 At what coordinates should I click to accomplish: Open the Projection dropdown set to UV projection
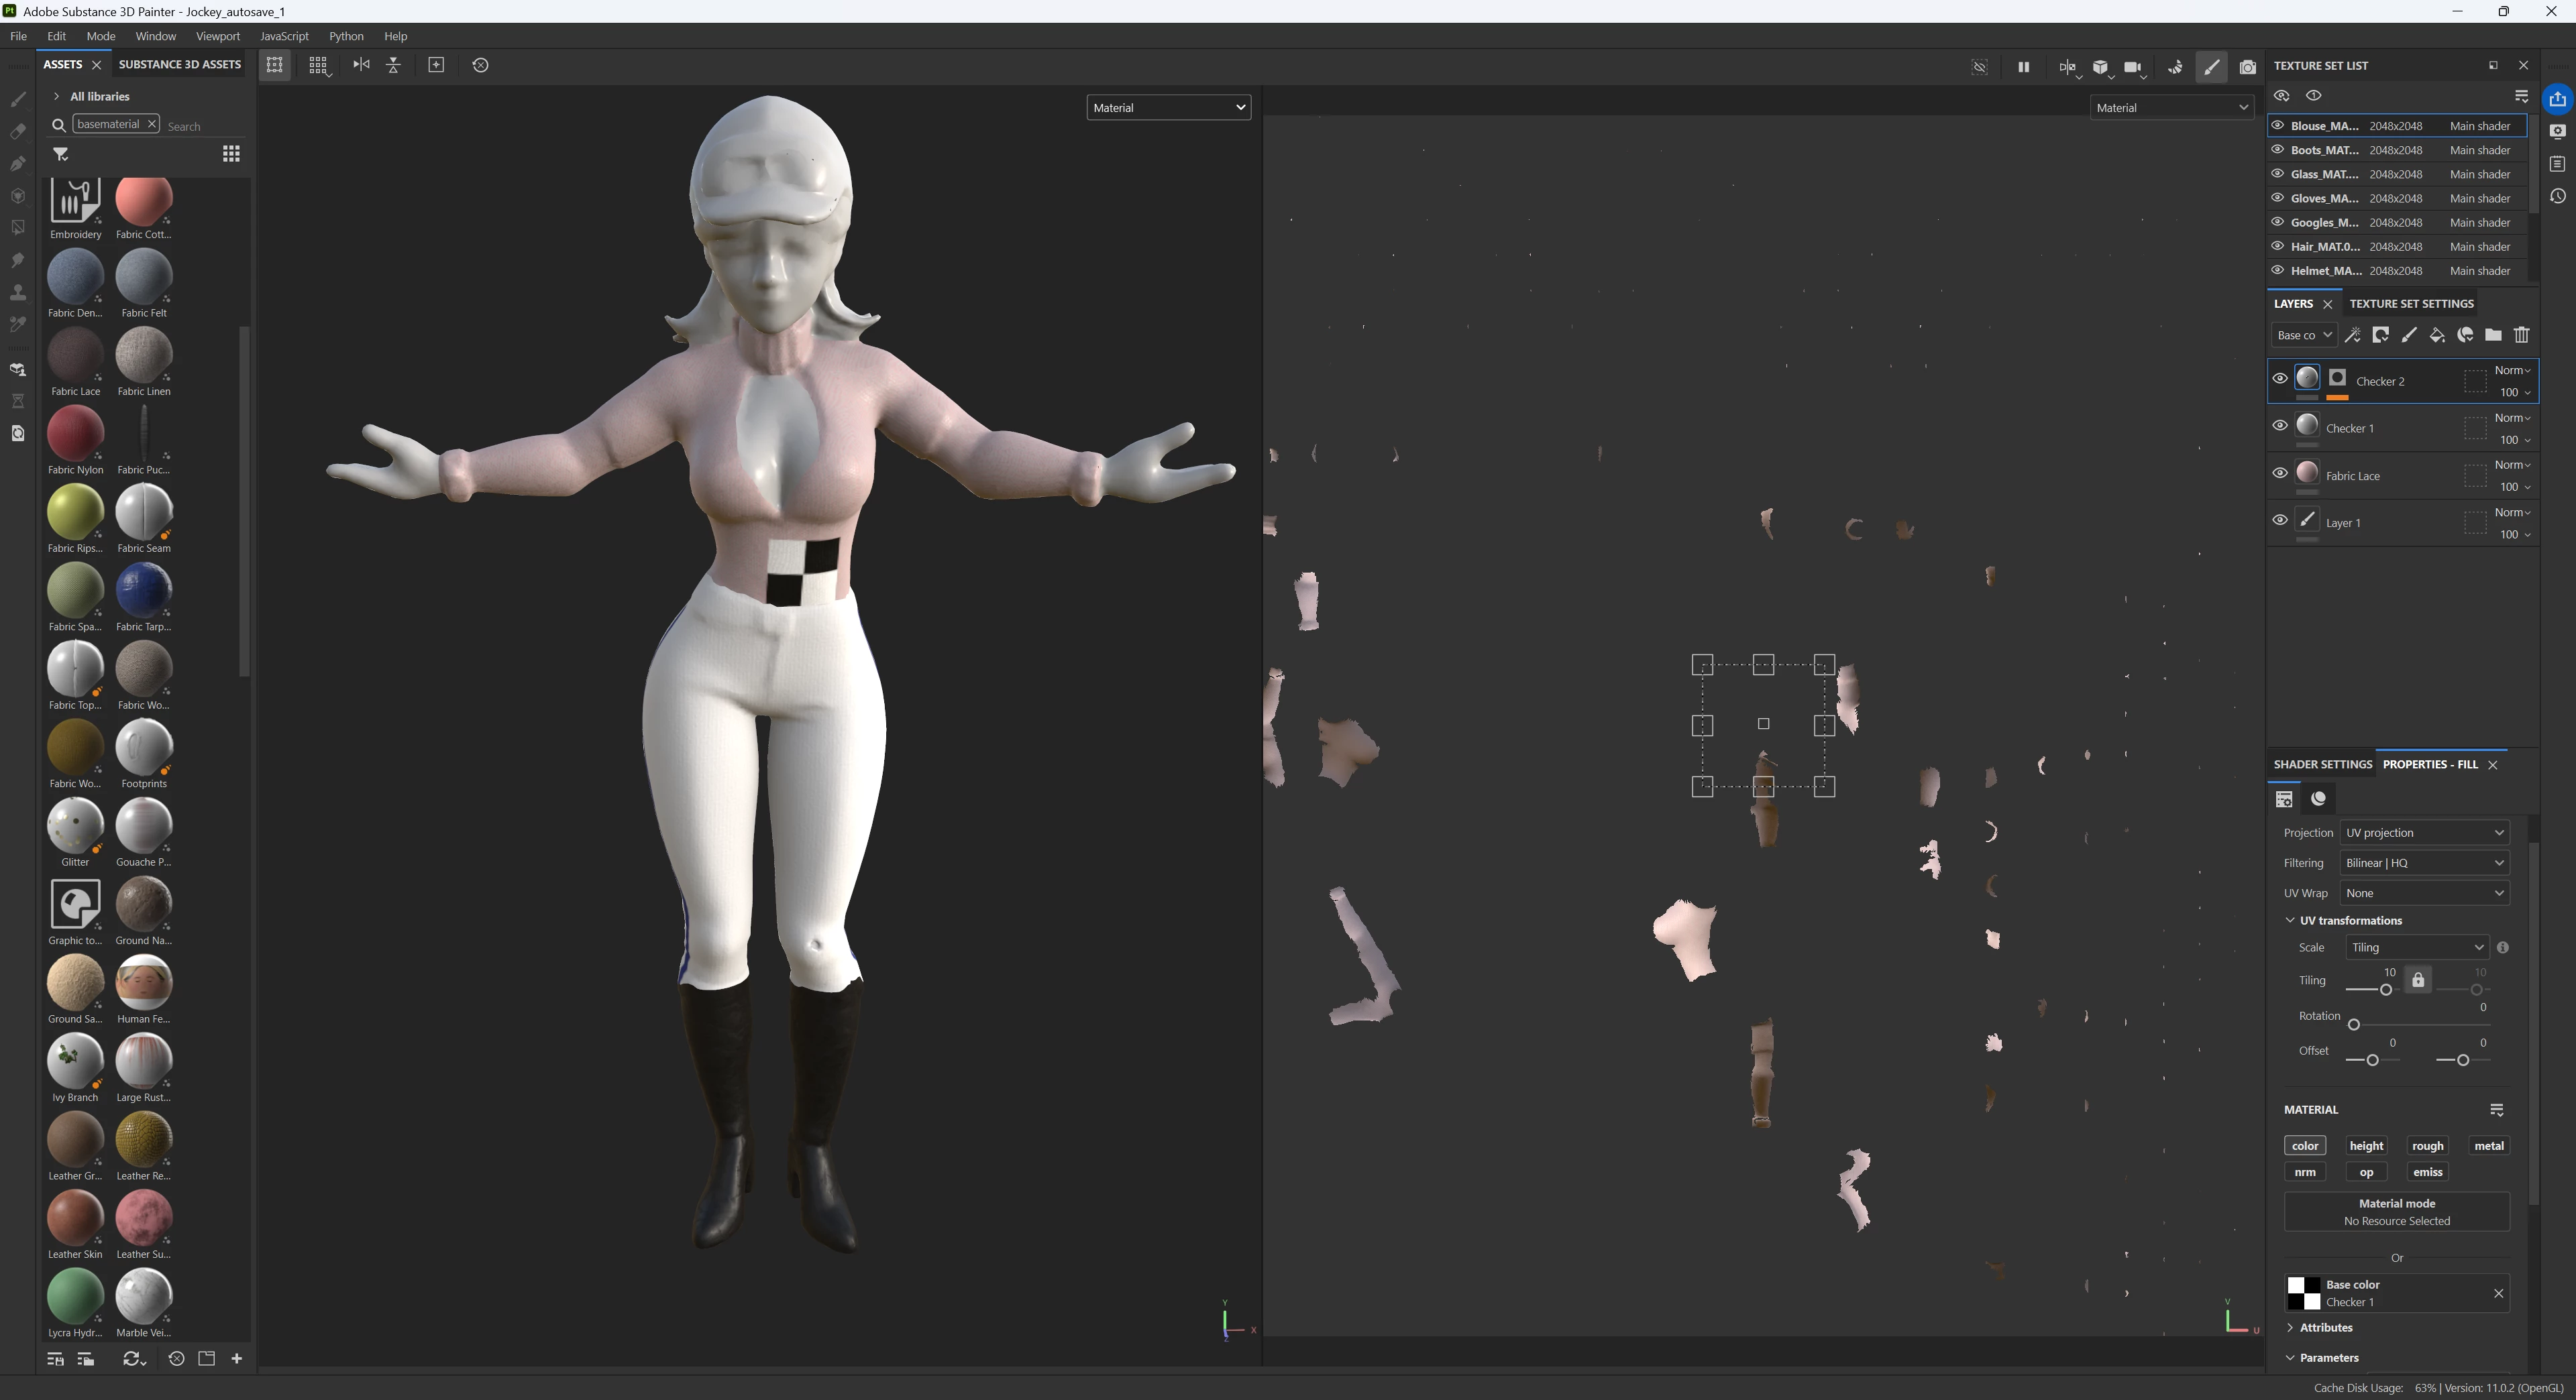point(2424,832)
